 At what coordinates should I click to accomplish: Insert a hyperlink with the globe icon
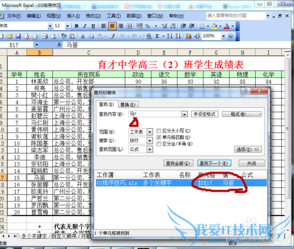tap(149, 36)
